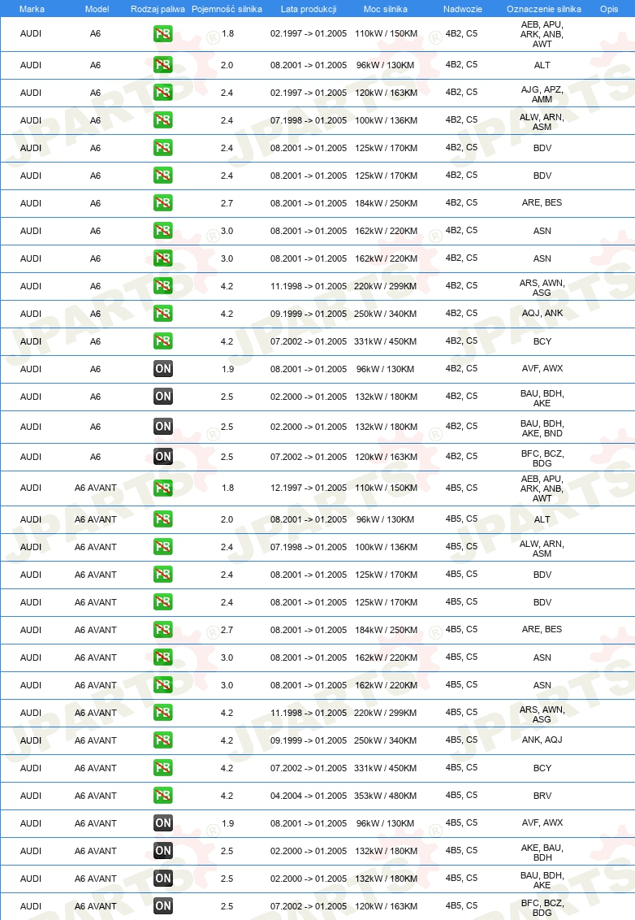Click diesel ON icon for A6 AVANT 1.9 row
635x920 pixels.
tap(163, 823)
